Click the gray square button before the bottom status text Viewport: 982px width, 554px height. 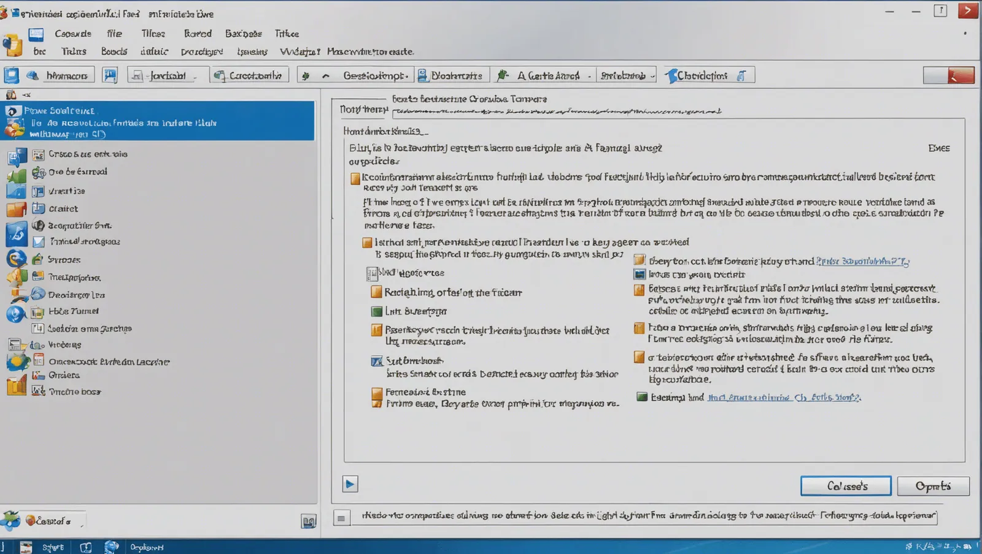point(341,518)
